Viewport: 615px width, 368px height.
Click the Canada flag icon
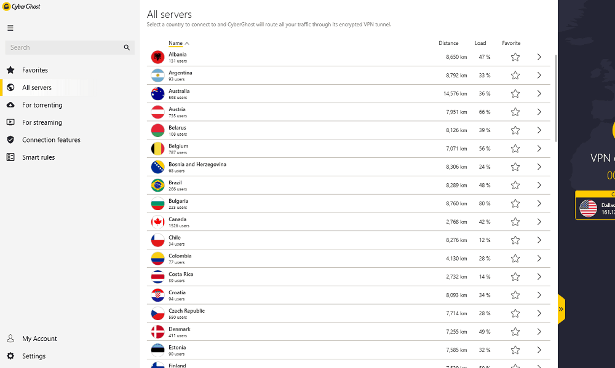click(x=157, y=222)
